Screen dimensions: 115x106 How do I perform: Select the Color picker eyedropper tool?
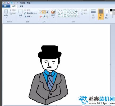coord(44,16)
